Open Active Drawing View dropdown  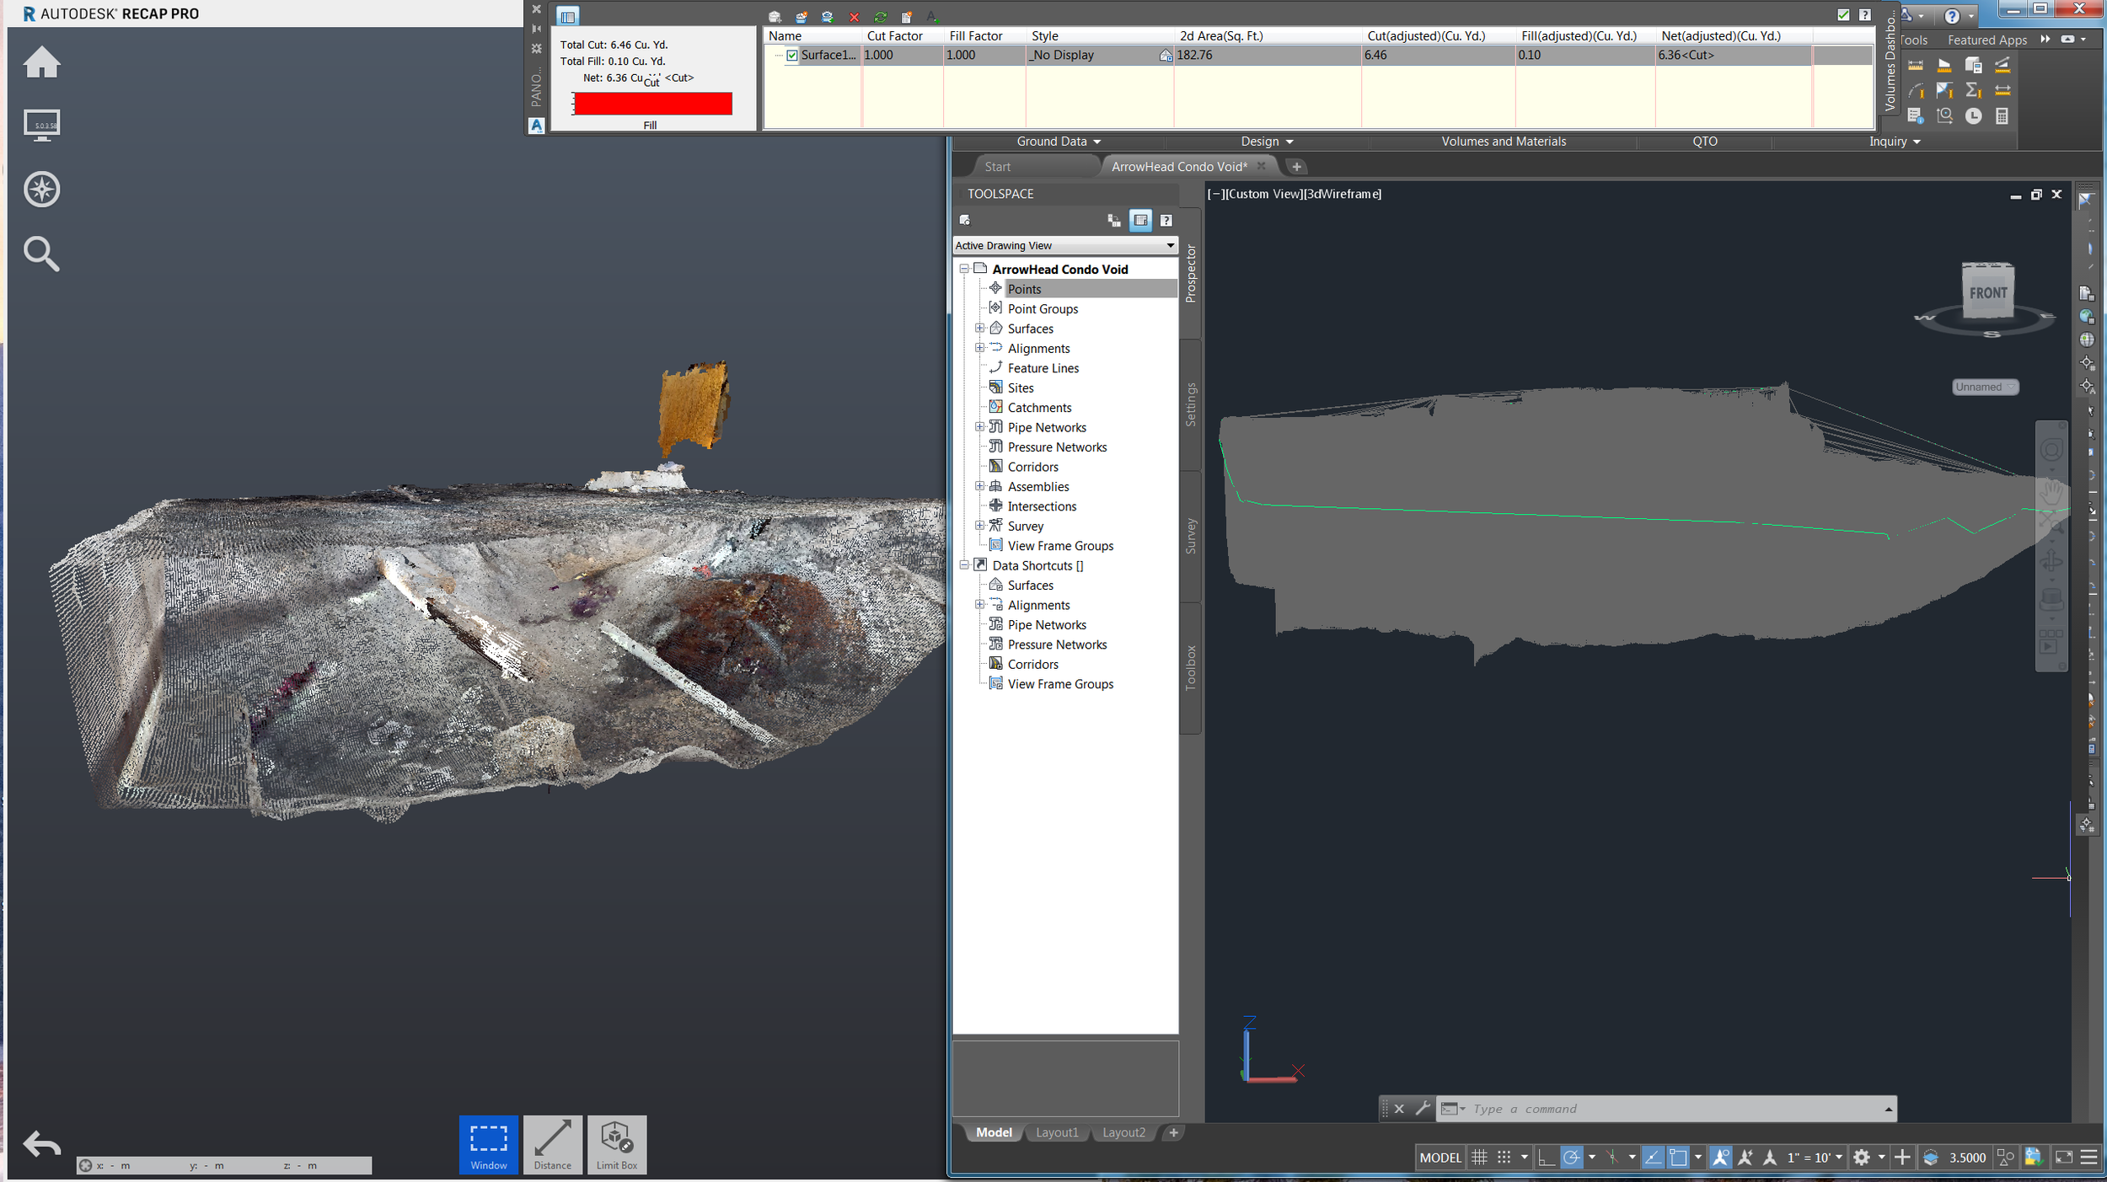pos(1065,246)
